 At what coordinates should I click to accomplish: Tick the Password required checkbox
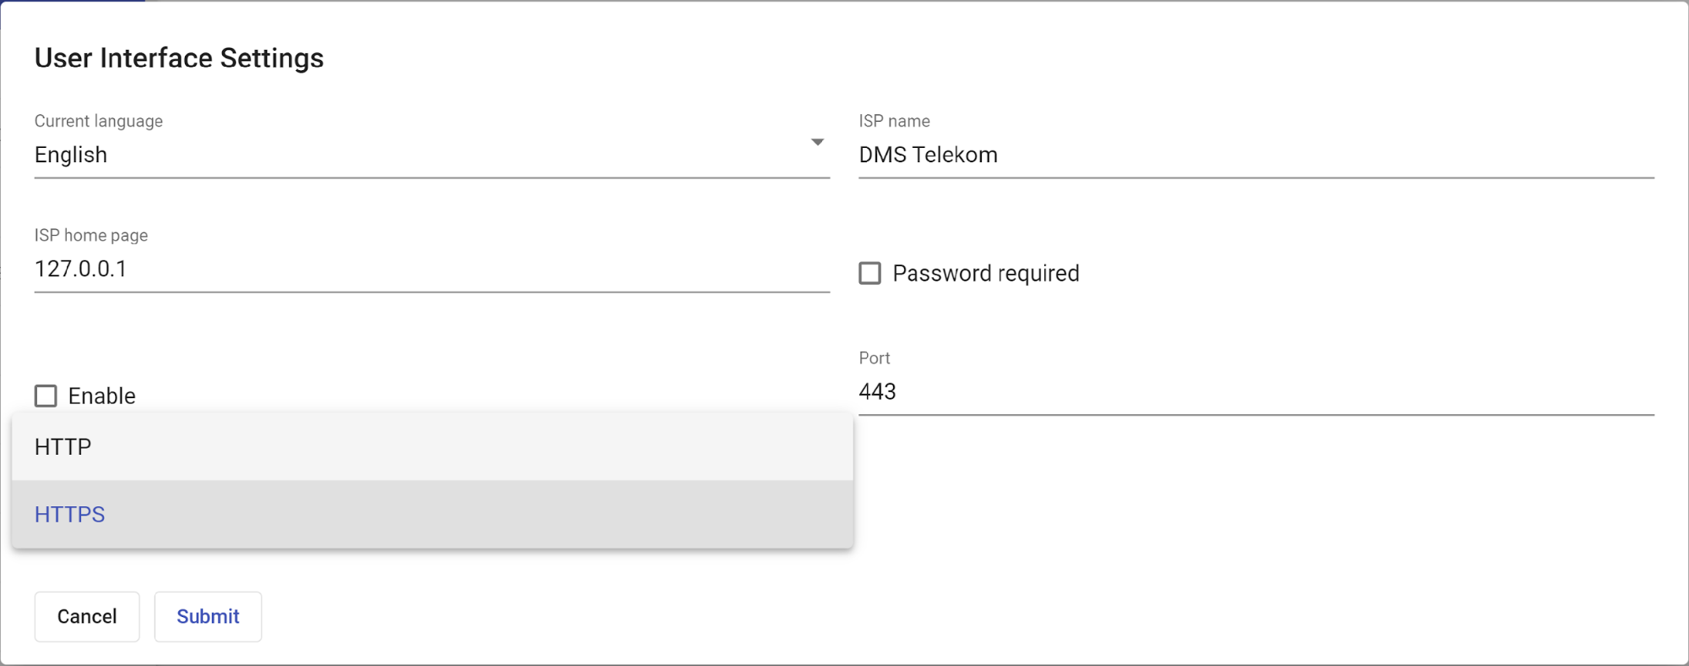coord(869,274)
